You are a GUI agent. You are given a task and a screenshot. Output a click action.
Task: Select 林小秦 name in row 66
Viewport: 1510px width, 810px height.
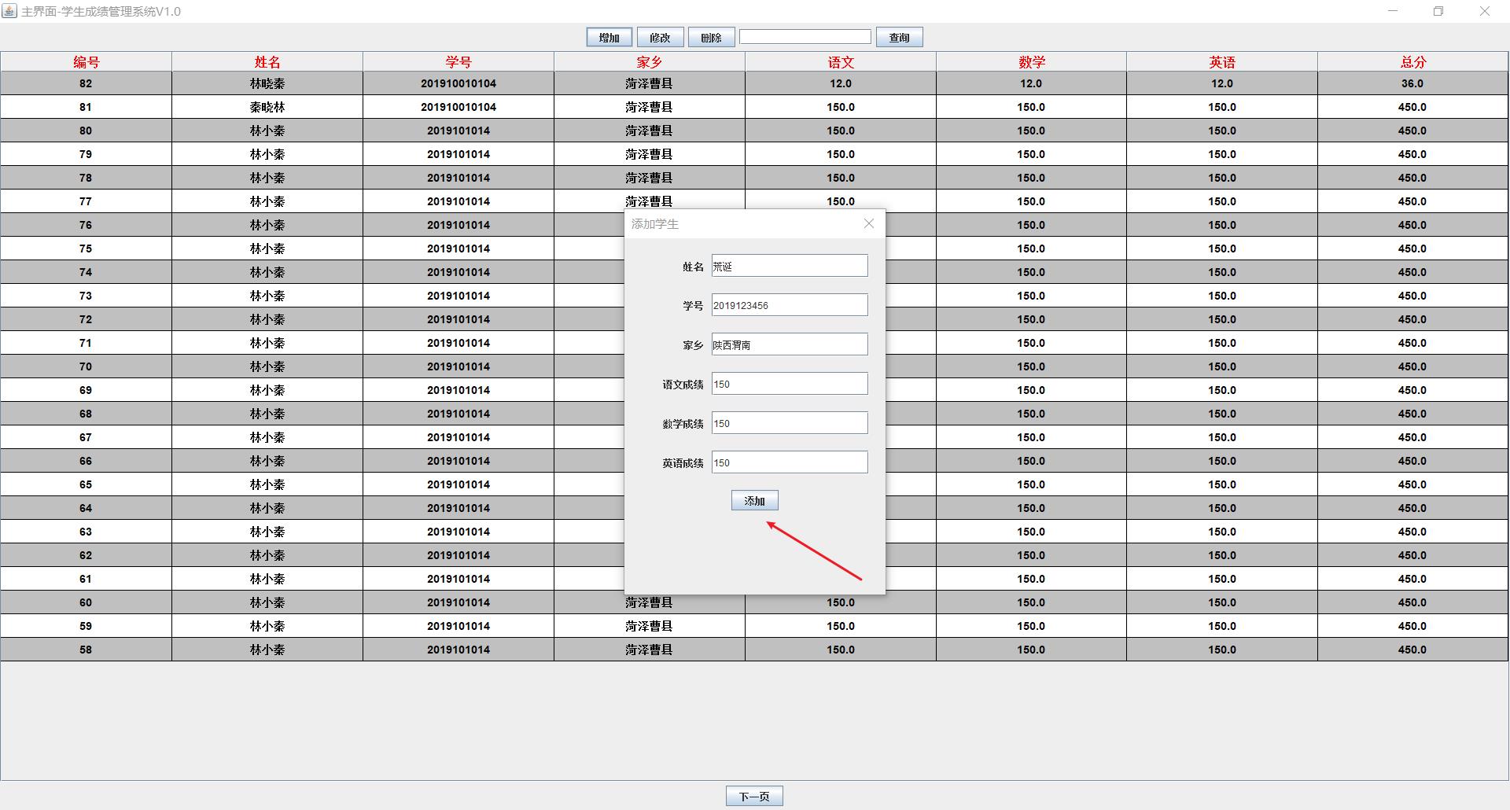click(x=267, y=461)
